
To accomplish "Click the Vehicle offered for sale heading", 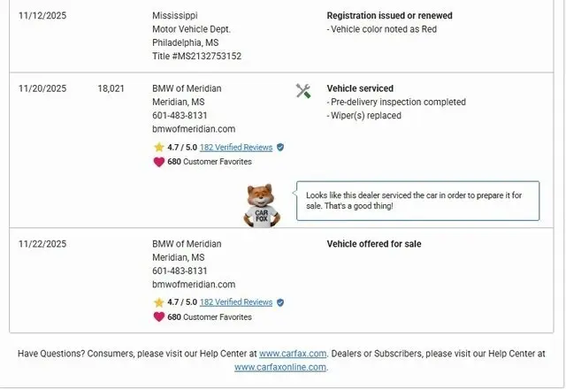I will (x=374, y=244).
